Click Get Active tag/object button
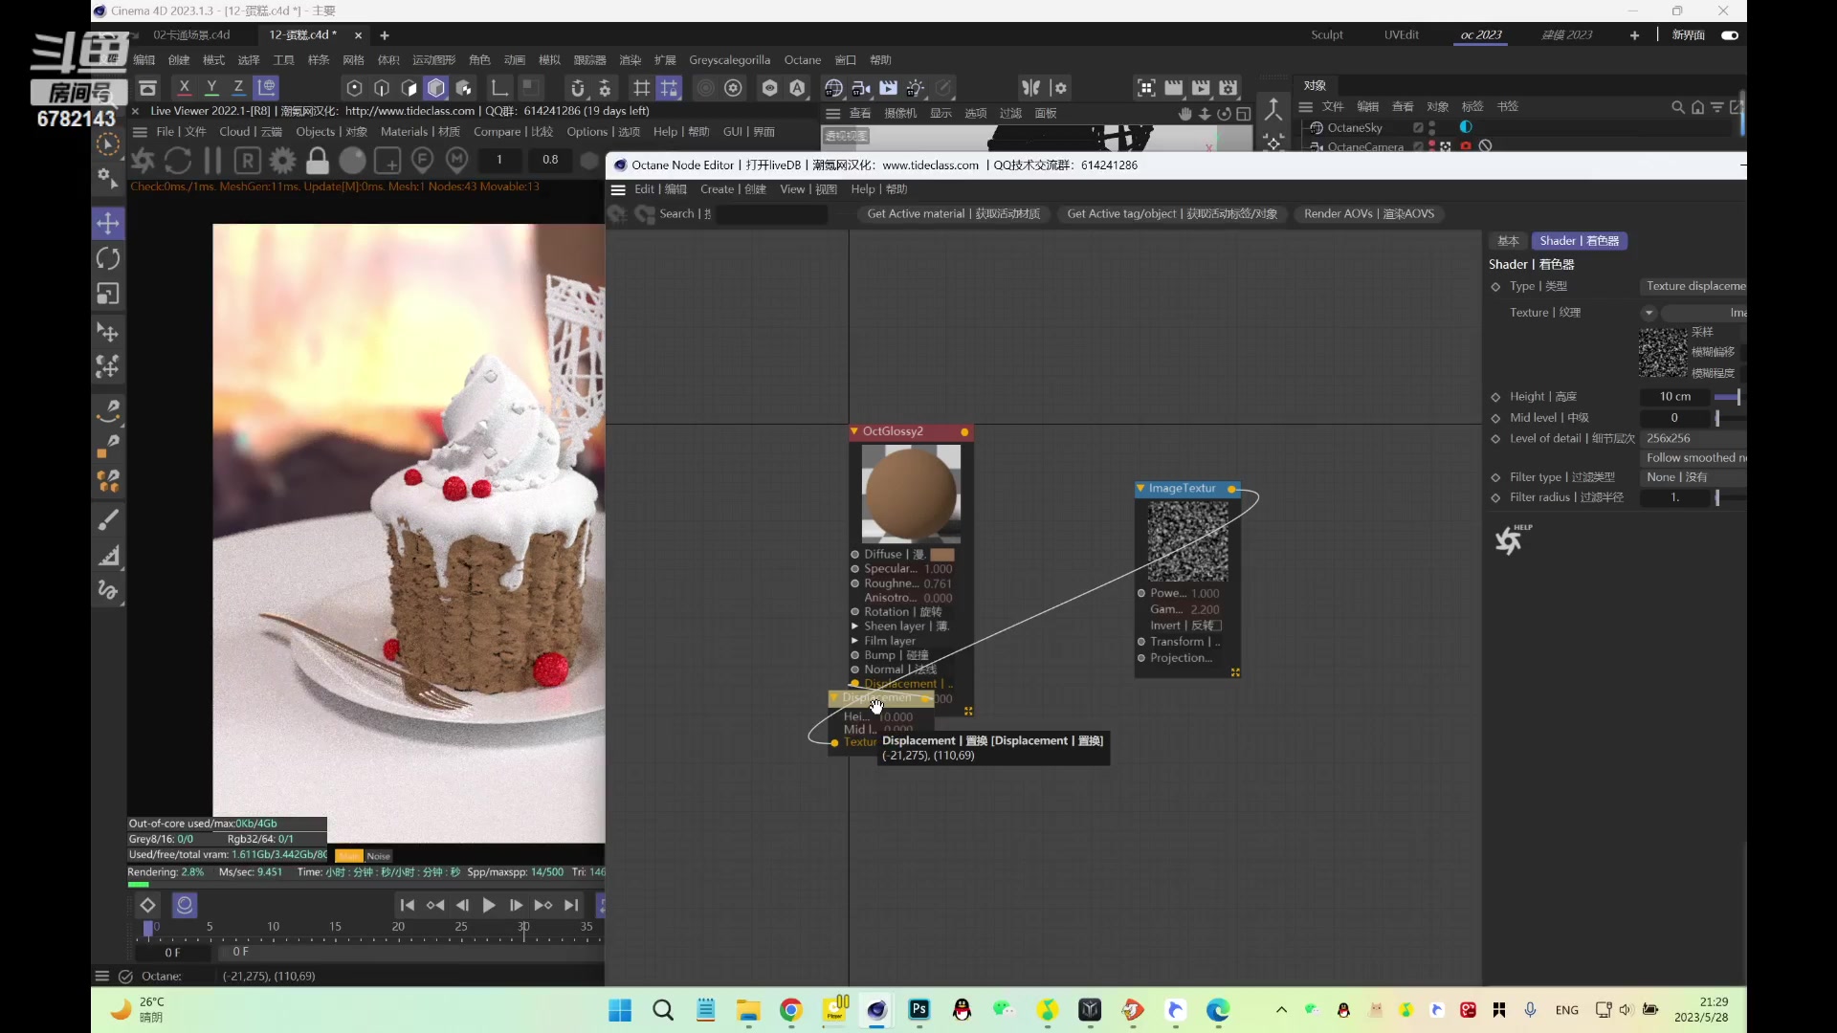Screen dimensions: 1837x1033 pos(1172,214)
